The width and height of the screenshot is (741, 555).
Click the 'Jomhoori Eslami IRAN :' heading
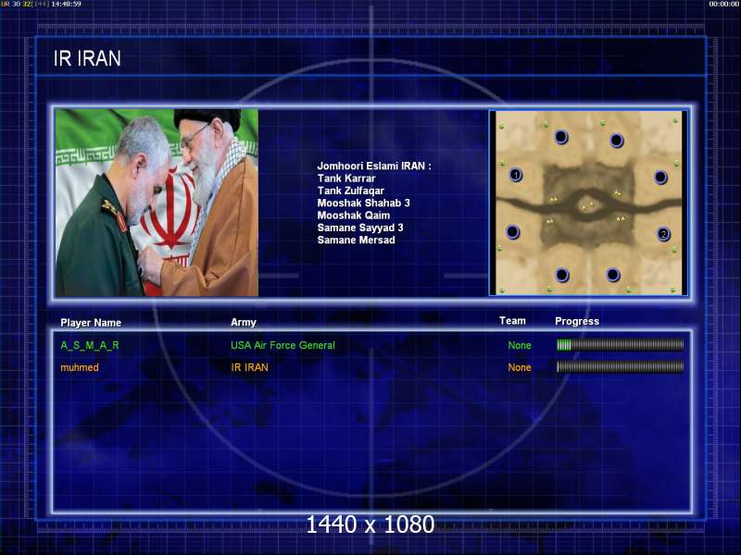pyautogui.click(x=374, y=166)
